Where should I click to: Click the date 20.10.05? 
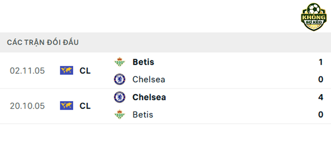tap(27, 106)
